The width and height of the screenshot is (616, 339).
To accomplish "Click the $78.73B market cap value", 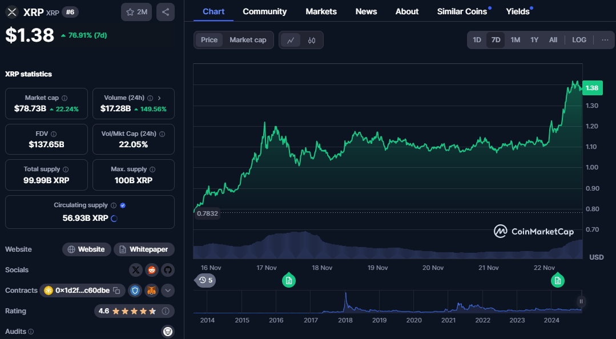I will click(30, 108).
